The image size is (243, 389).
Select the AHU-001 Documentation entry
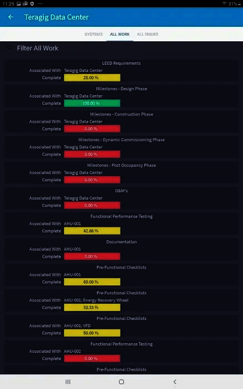click(122, 249)
